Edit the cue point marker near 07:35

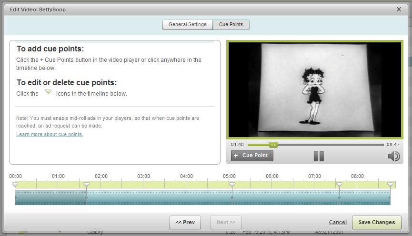point(339,185)
